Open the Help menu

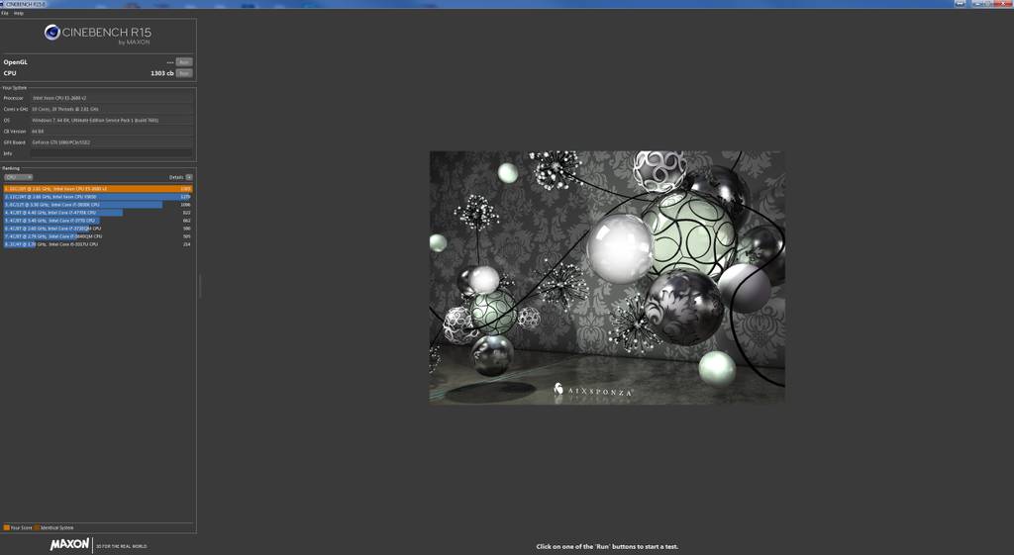coord(18,13)
